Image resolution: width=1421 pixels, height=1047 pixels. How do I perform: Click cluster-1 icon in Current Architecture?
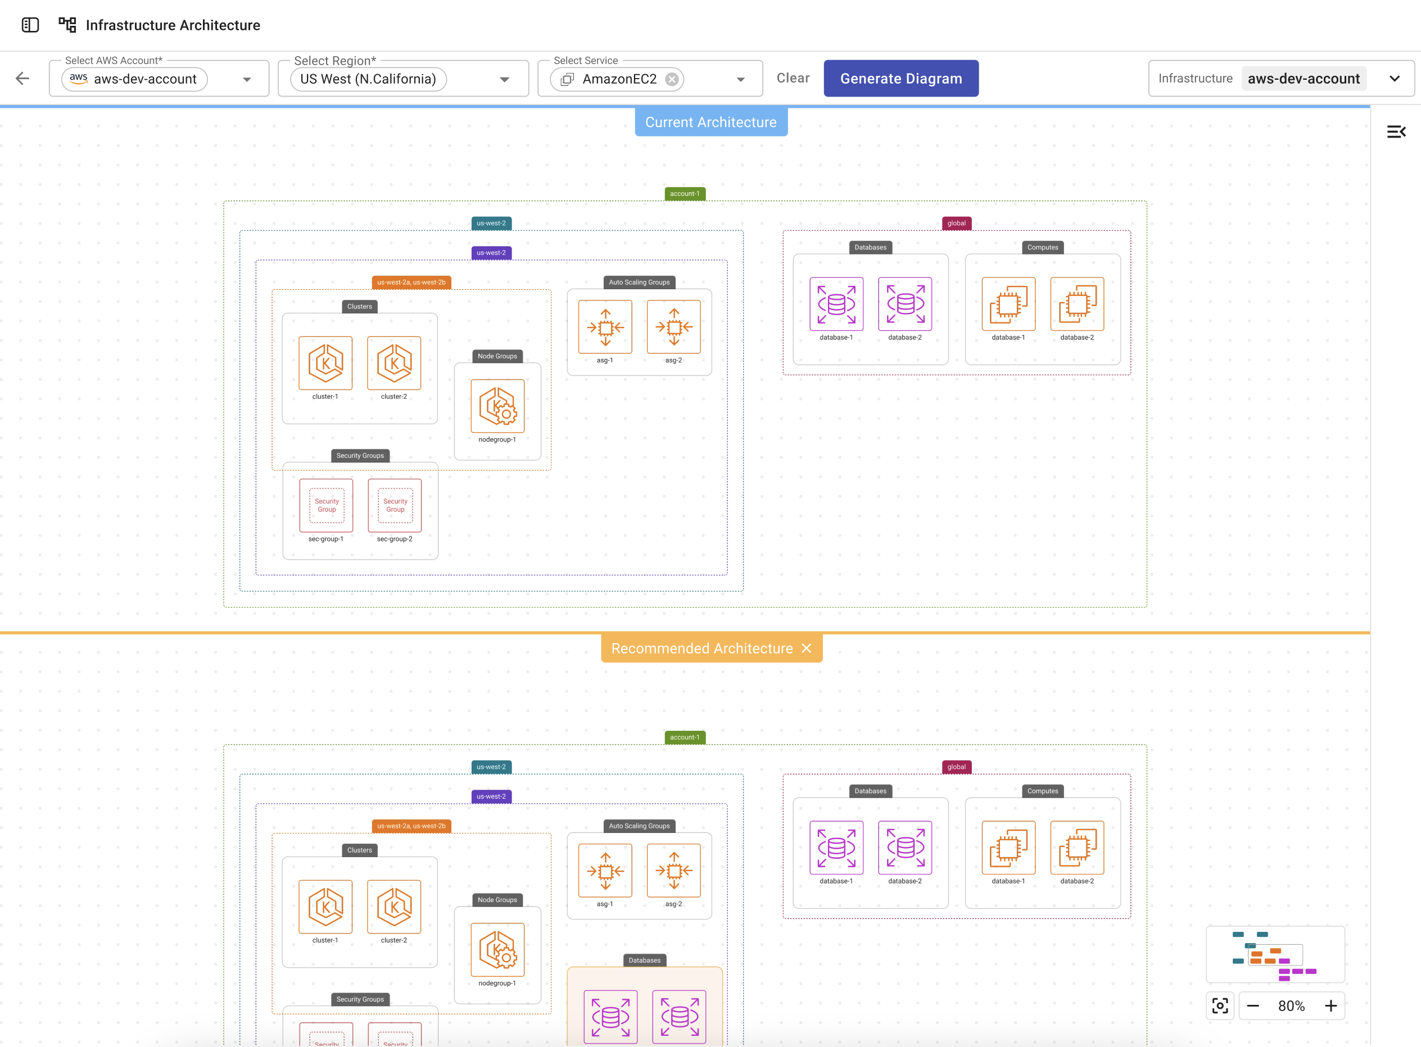pyautogui.click(x=325, y=363)
